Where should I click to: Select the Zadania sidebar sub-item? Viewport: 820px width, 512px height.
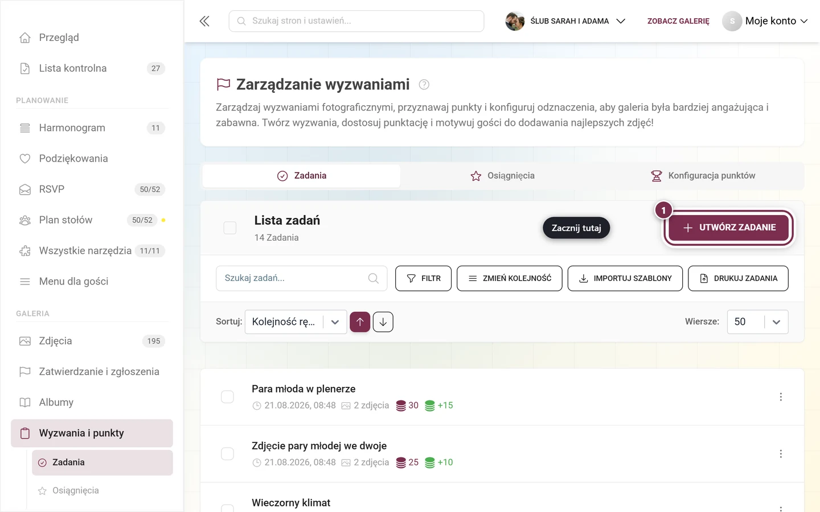[x=102, y=463]
